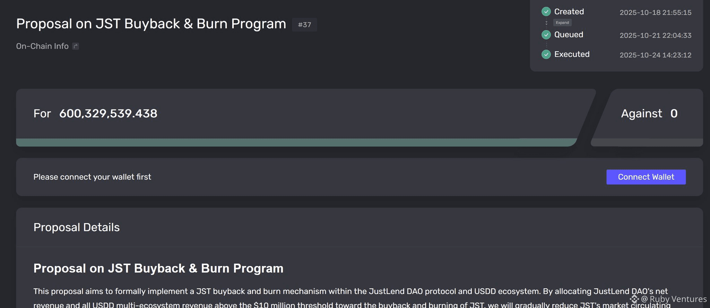
Task: Click the #37 proposal number badge
Action: 304,25
